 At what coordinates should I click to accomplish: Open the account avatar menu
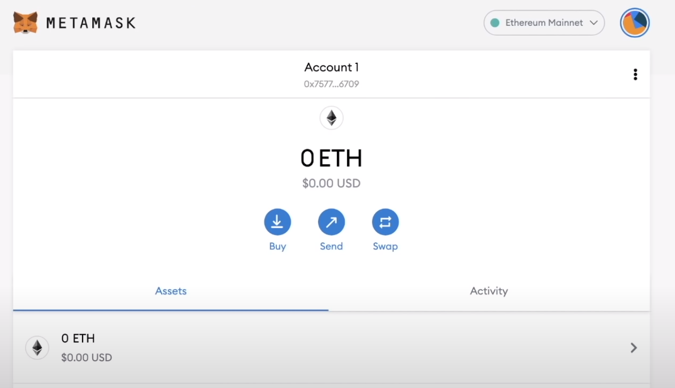[x=634, y=23]
